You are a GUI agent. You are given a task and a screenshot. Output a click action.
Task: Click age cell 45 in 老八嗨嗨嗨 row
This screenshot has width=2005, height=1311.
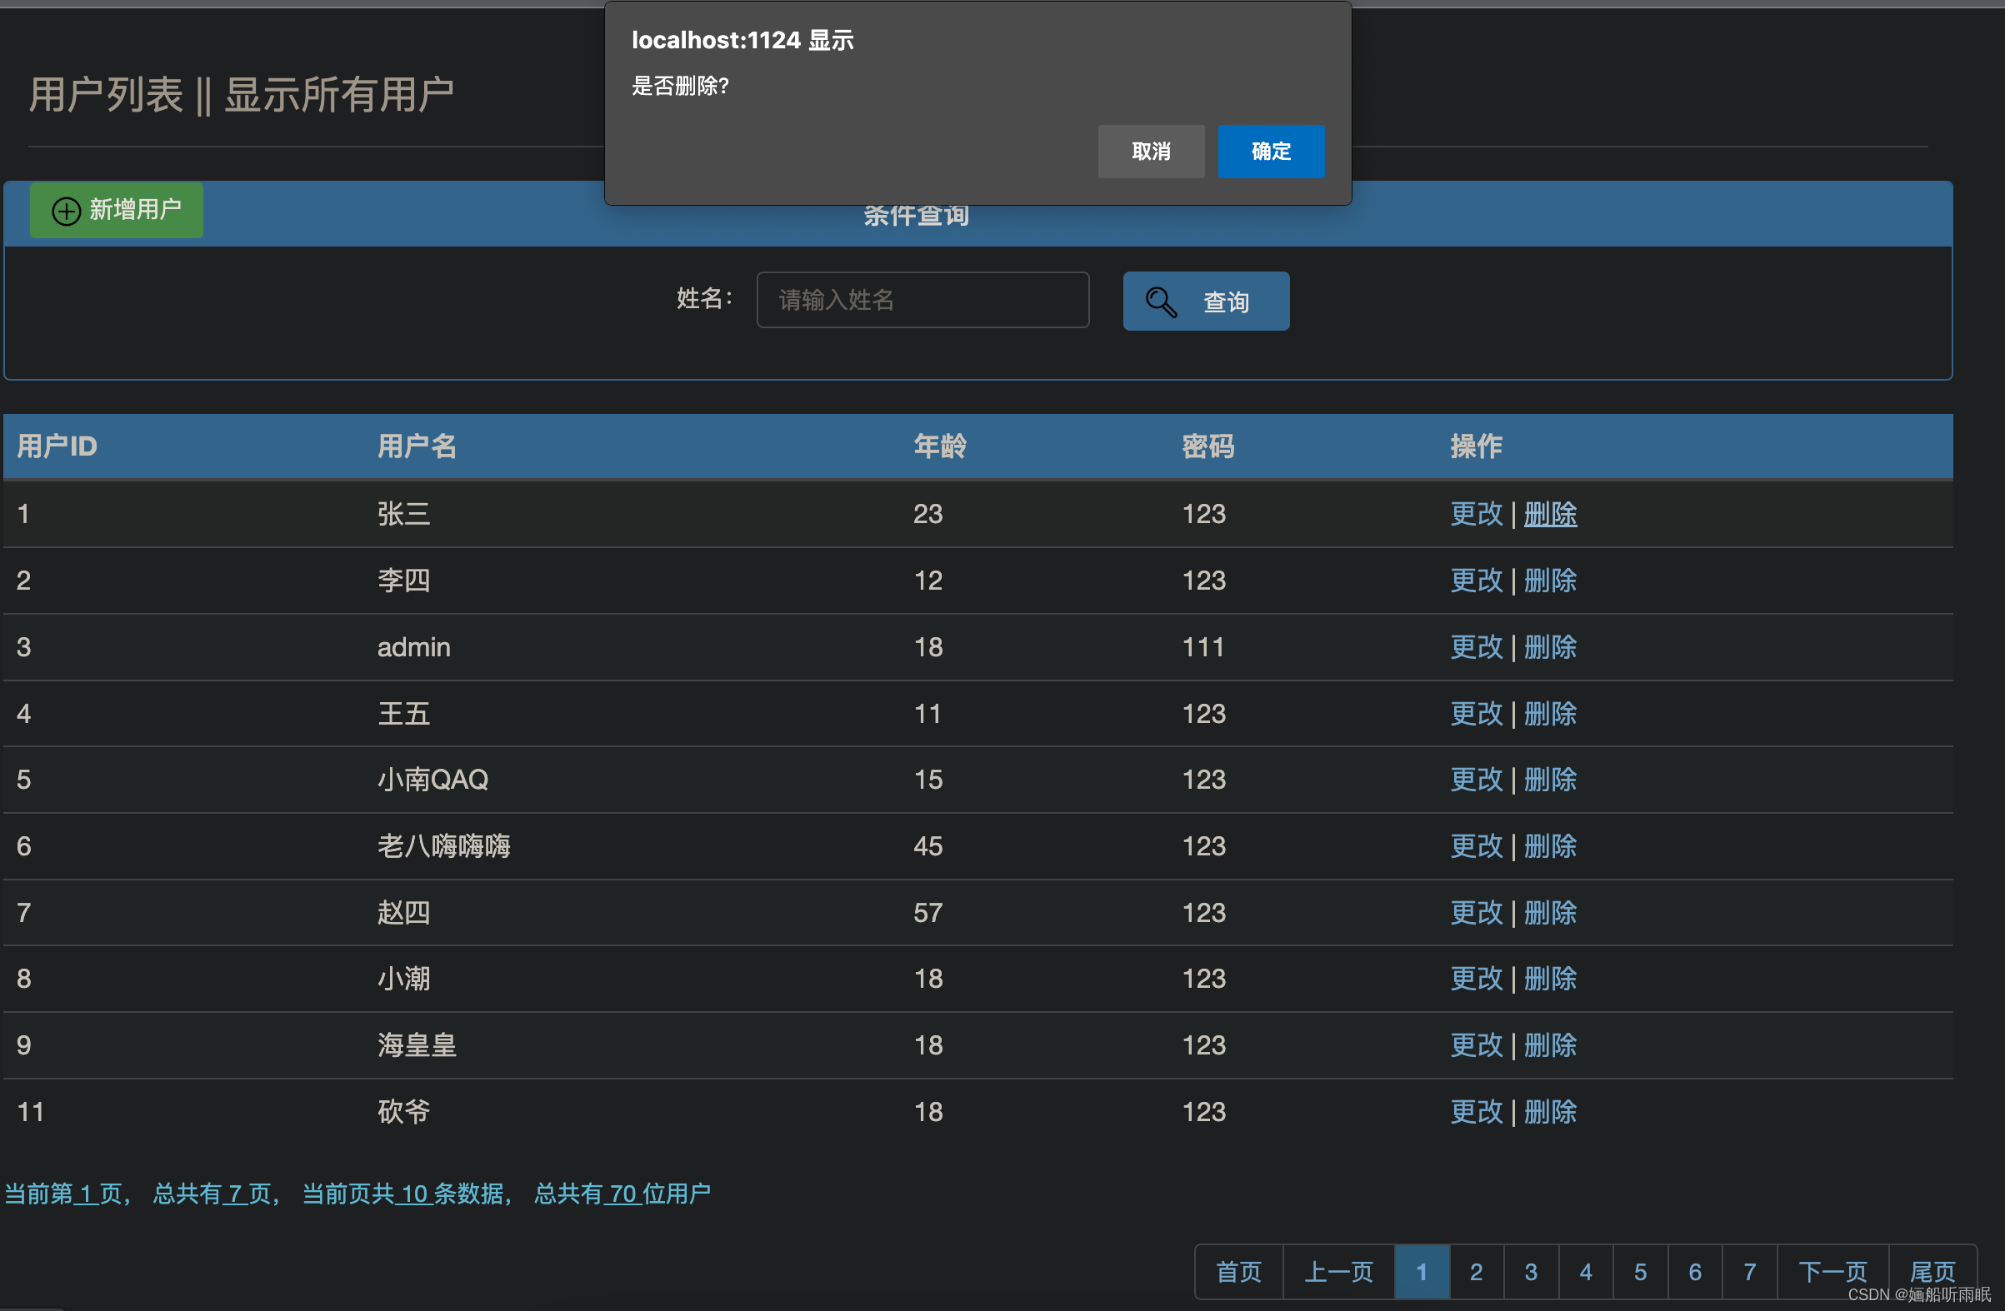pyautogui.click(x=928, y=845)
